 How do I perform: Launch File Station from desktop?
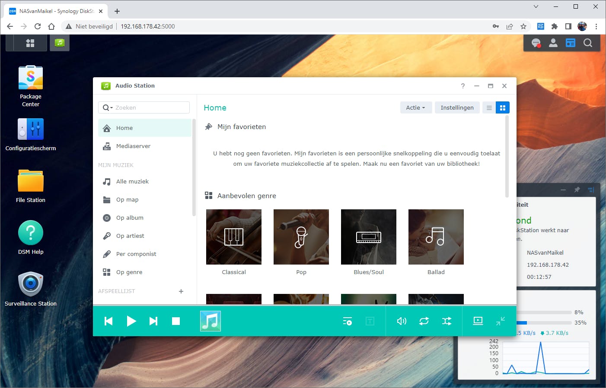(31, 186)
